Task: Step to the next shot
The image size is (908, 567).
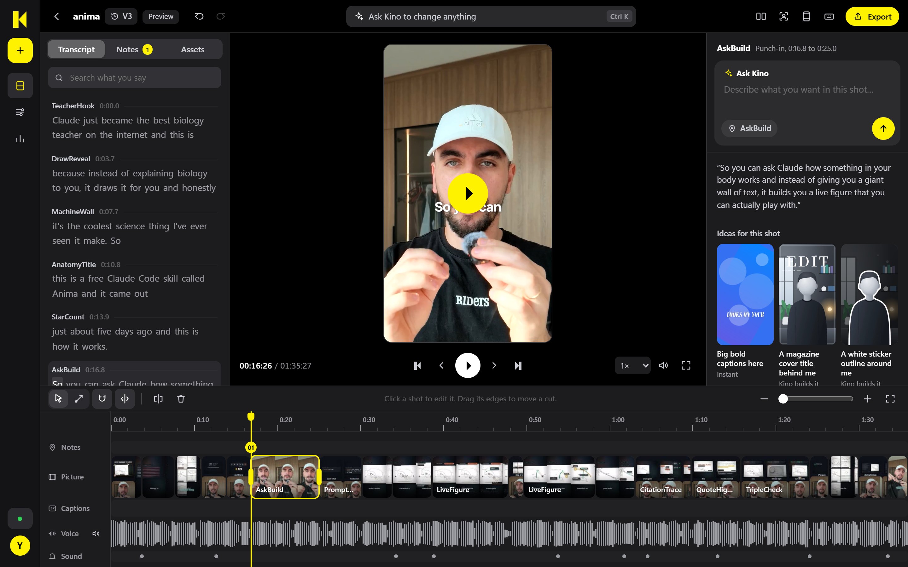Action: (494, 366)
